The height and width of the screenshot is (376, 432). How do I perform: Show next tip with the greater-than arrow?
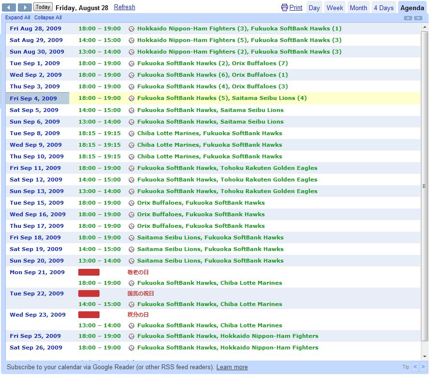[x=423, y=367]
